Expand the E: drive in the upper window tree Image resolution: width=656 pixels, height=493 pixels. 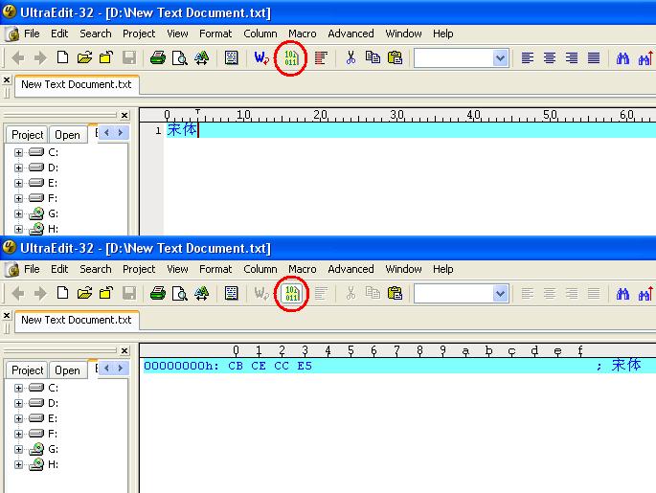tap(18, 183)
